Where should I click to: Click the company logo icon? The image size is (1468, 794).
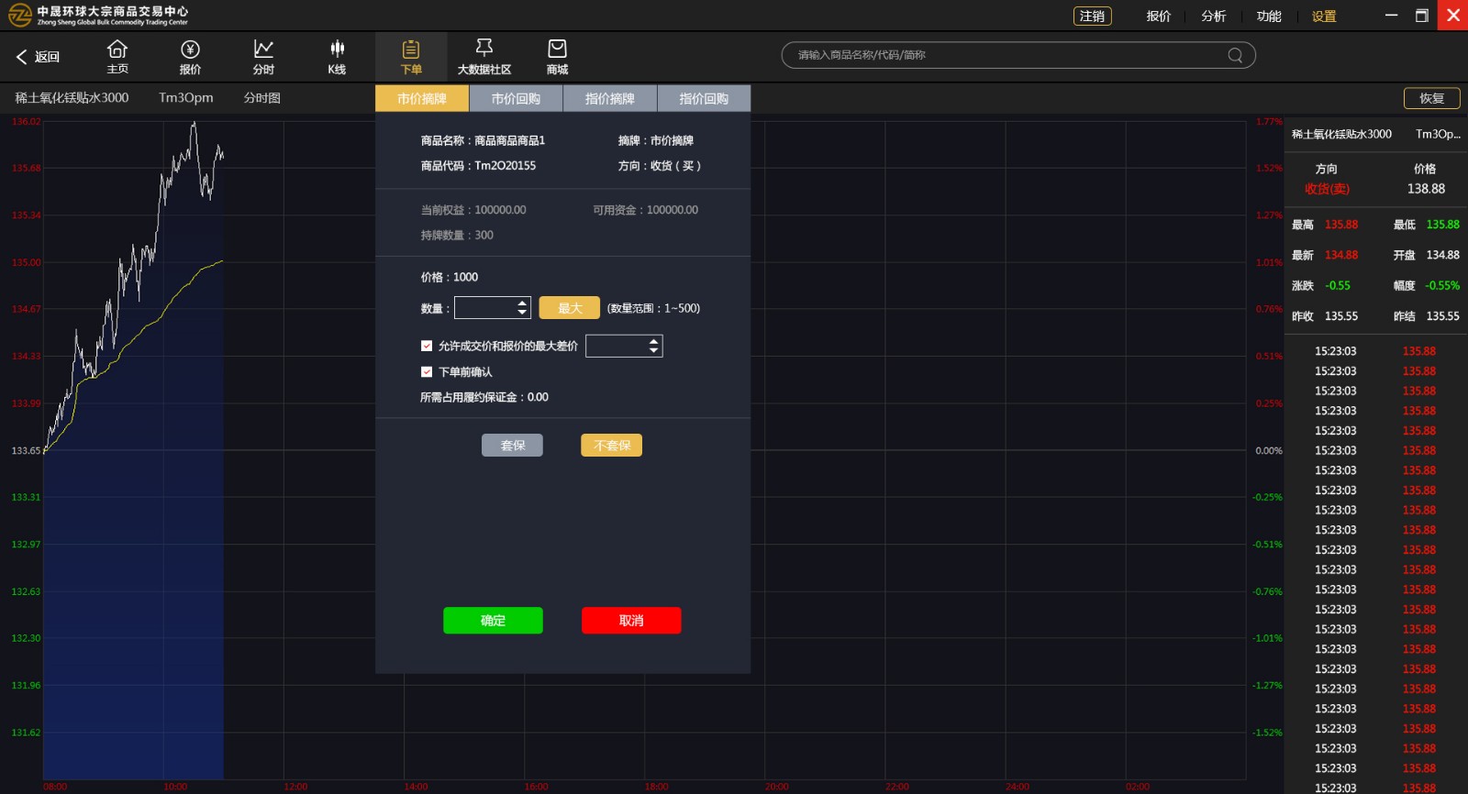point(20,15)
